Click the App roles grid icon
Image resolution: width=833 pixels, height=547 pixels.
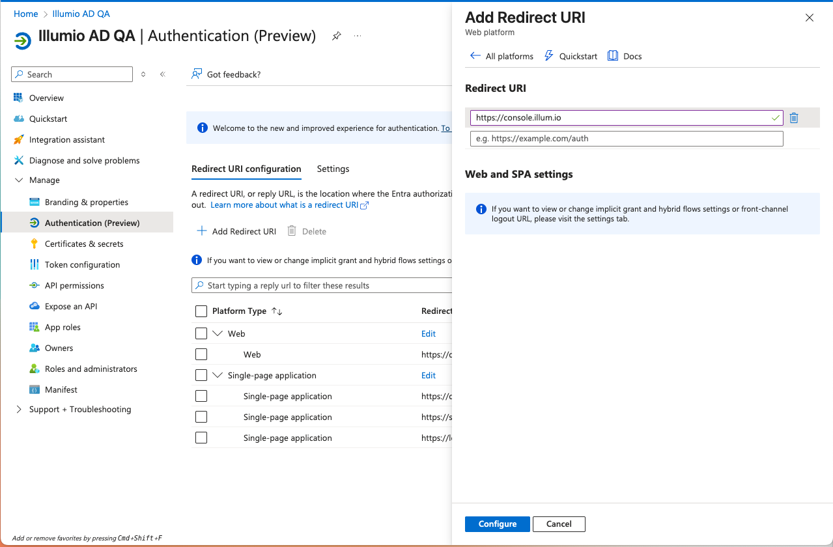point(34,327)
